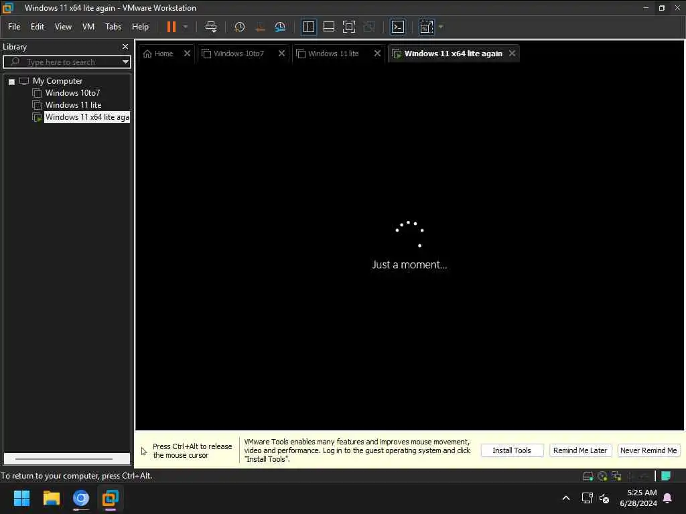
Task: Open the notification bell
Action: [x=668, y=498]
